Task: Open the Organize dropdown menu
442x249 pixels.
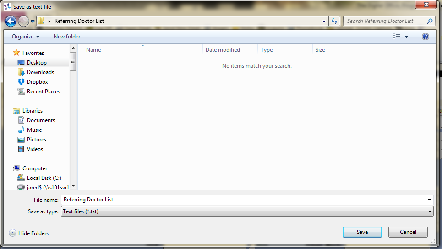Action: pyautogui.click(x=26, y=37)
